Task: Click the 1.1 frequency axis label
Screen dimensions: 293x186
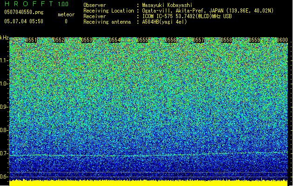Action: (x=4, y=60)
